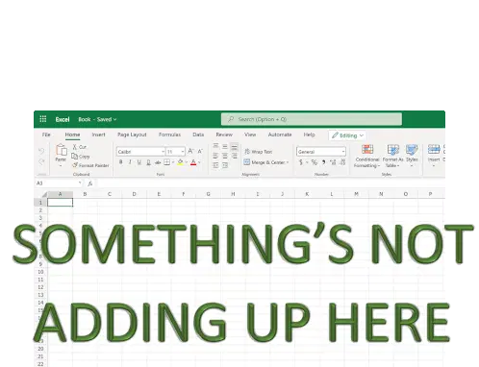Click the Decrease Decimal icon
Image resolution: width=479 pixels, height=367 pixels.
point(342,162)
